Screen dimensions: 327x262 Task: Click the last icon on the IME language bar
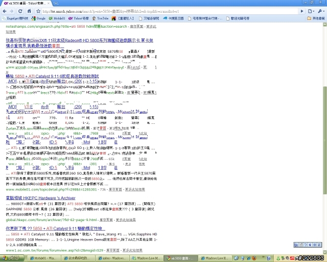319,245
